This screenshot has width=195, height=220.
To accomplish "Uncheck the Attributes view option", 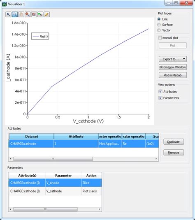I will coord(160,91).
